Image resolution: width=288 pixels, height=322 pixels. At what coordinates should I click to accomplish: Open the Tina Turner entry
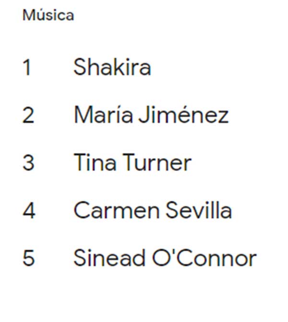[132, 163]
